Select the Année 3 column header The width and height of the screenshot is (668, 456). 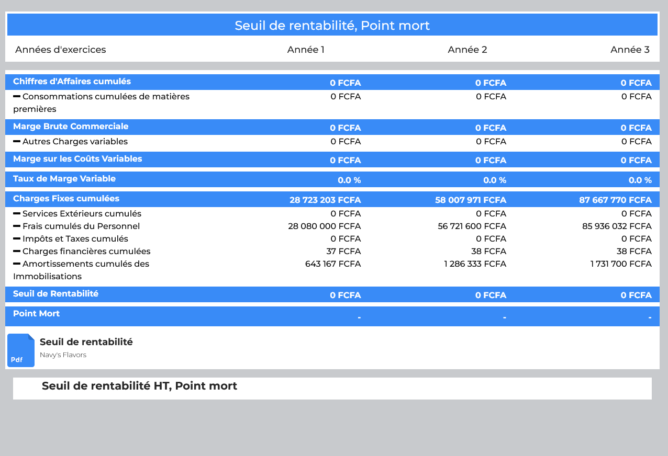point(630,50)
